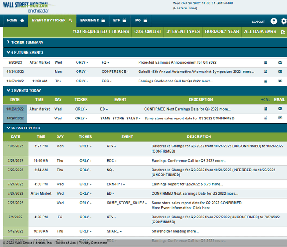Screen dimensions: 287x247
Task: Change the Horizon: 1 Year setting
Action: coord(222,32)
